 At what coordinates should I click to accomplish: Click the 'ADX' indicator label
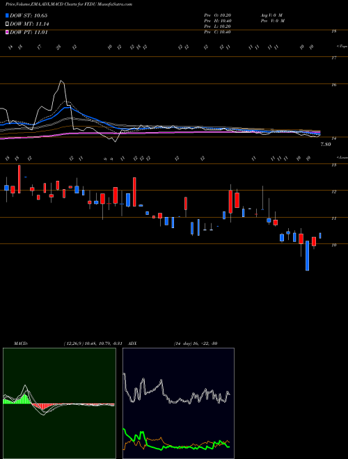tap(132, 344)
